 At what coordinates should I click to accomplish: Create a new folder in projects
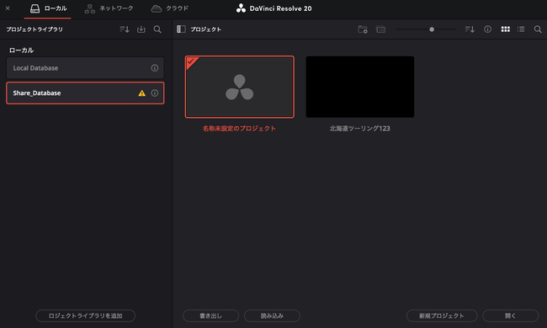363,29
